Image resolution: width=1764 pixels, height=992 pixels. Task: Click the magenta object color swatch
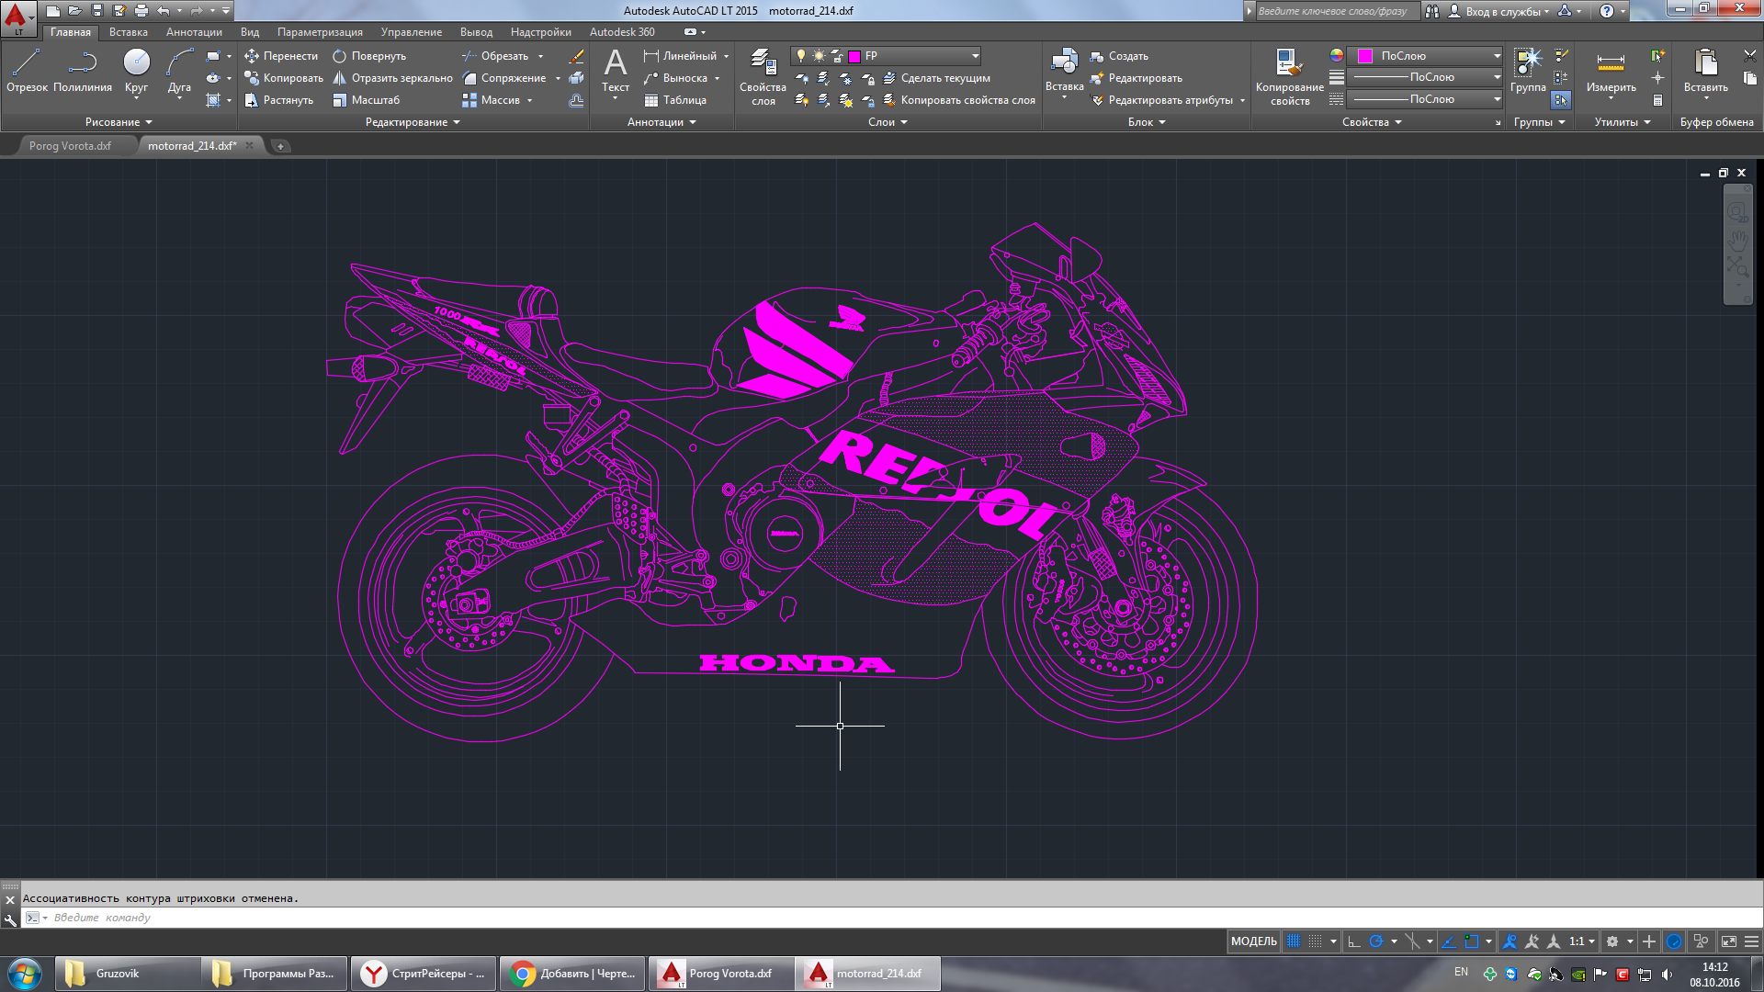pyautogui.click(x=1365, y=56)
